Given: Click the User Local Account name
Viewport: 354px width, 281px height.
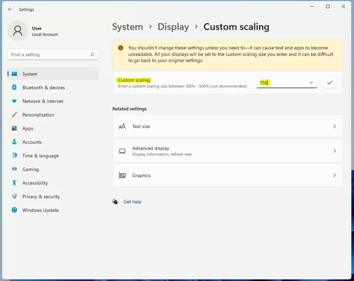Looking at the screenshot, I should pyautogui.click(x=45, y=31).
